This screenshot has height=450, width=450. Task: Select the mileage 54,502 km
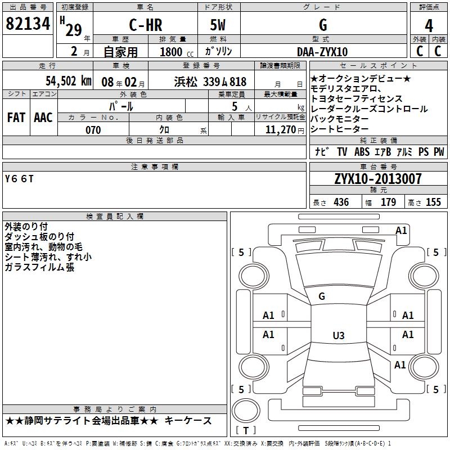(x=69, y=81)
